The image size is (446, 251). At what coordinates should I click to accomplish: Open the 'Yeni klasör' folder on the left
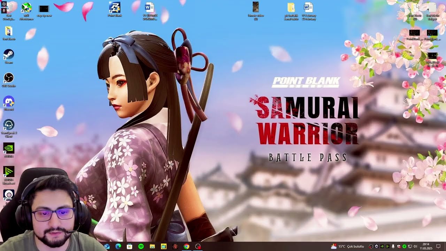coord(9,33)
